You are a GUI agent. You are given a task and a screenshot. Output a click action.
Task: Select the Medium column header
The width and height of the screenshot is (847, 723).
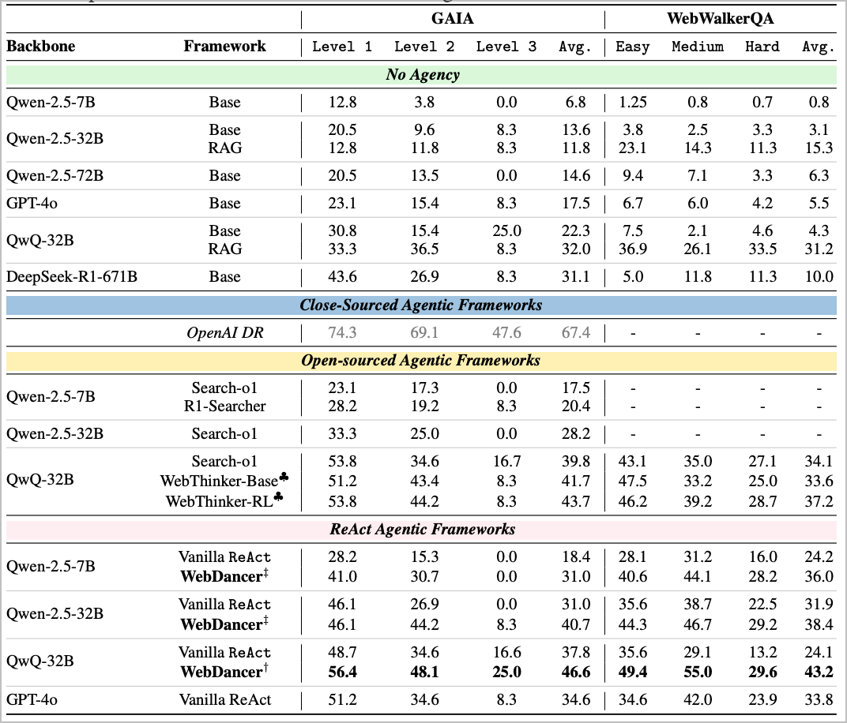point(698,47)
